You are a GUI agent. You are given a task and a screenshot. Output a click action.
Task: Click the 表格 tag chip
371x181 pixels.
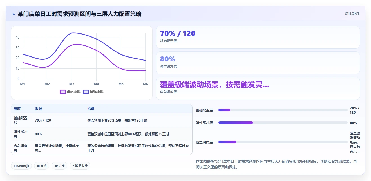coord(42,166)
